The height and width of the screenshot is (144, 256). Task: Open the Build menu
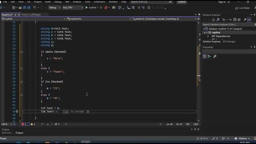[x=48, y=2]
